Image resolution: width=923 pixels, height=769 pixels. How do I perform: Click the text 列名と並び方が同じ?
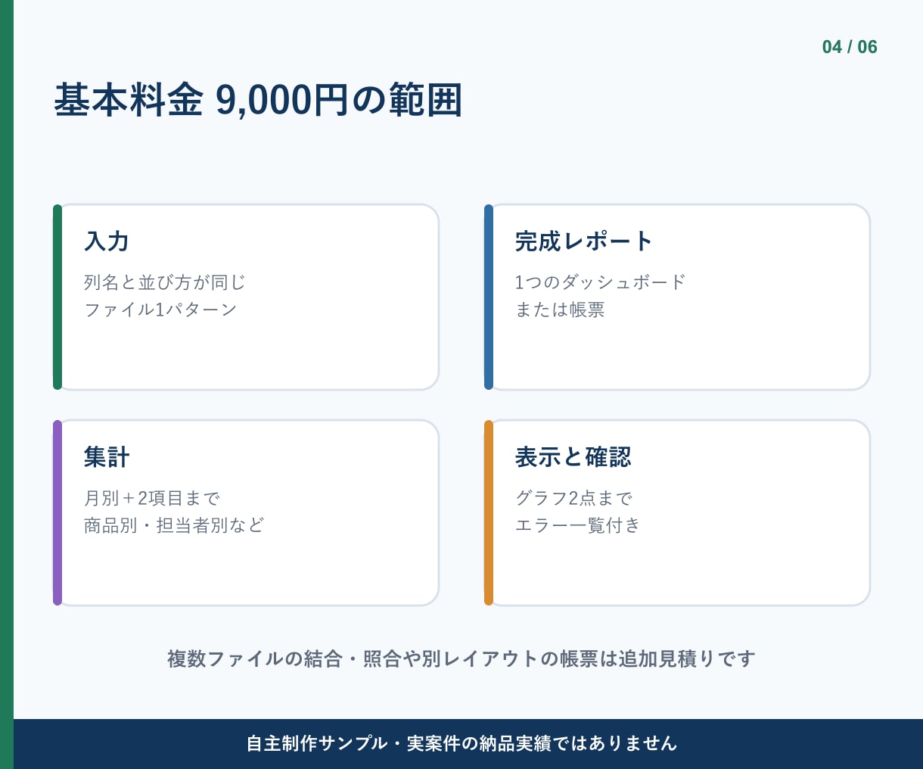(165, 282)
